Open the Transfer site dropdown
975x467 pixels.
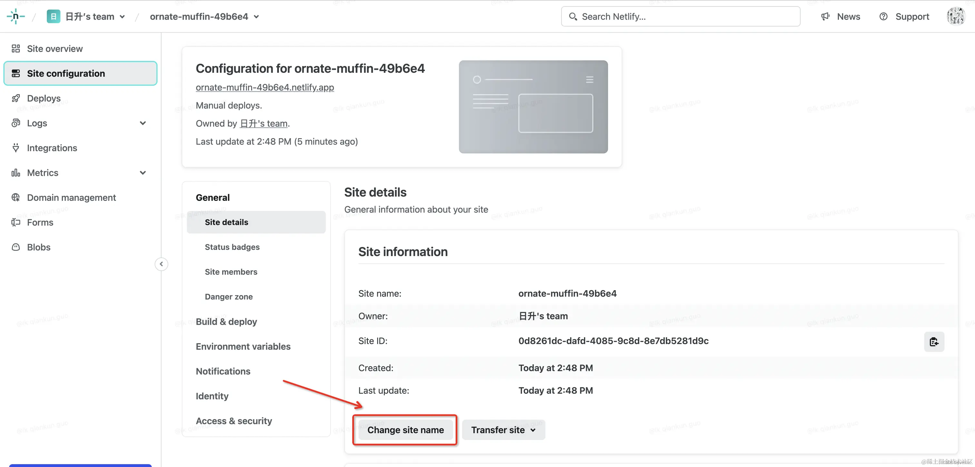tap(503, 430)
